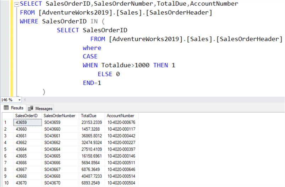Image resolution: width=285 pixels, height=187 pixels.
Task: Select row header number 1
Action: tap(8, 123)
